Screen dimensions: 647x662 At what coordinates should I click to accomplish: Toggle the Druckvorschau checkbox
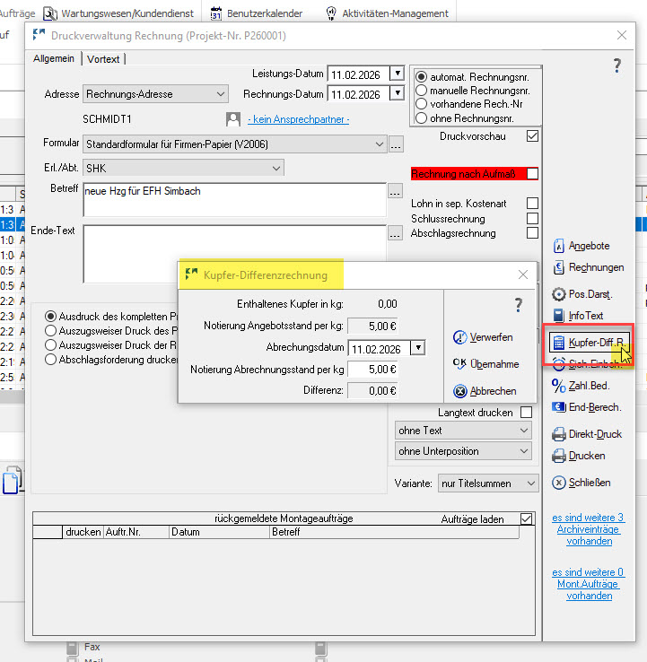point(532,136)
